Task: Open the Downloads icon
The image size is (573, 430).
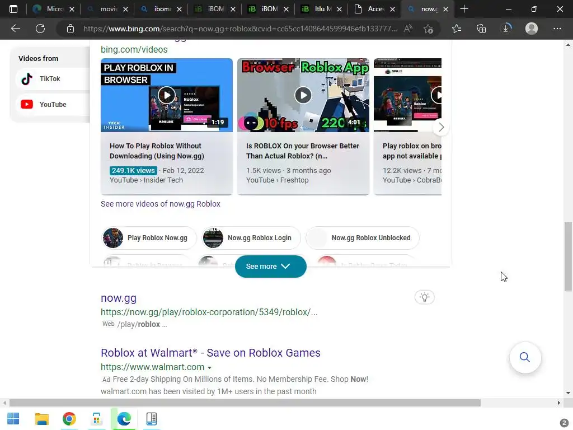Action: coord(506,29)
